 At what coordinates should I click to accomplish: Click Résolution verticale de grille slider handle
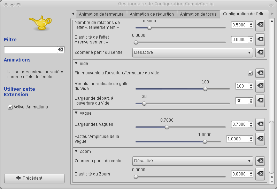205,89
